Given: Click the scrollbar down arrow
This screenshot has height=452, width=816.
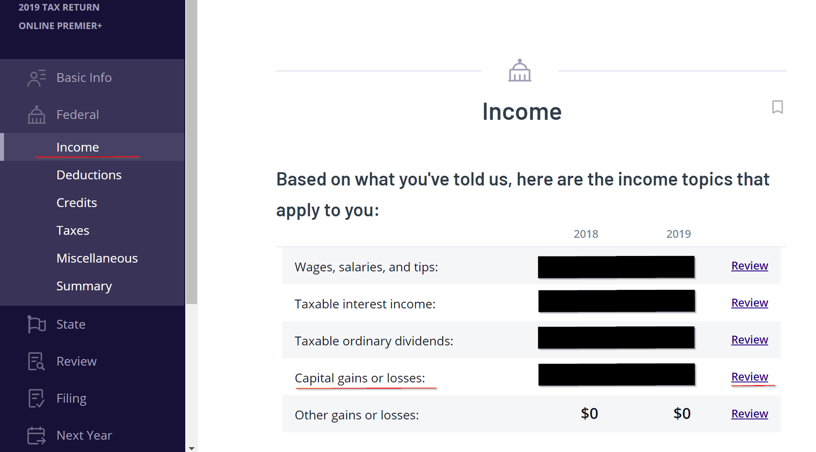Looking at the screenshot, I should click(x=191, y=447).
